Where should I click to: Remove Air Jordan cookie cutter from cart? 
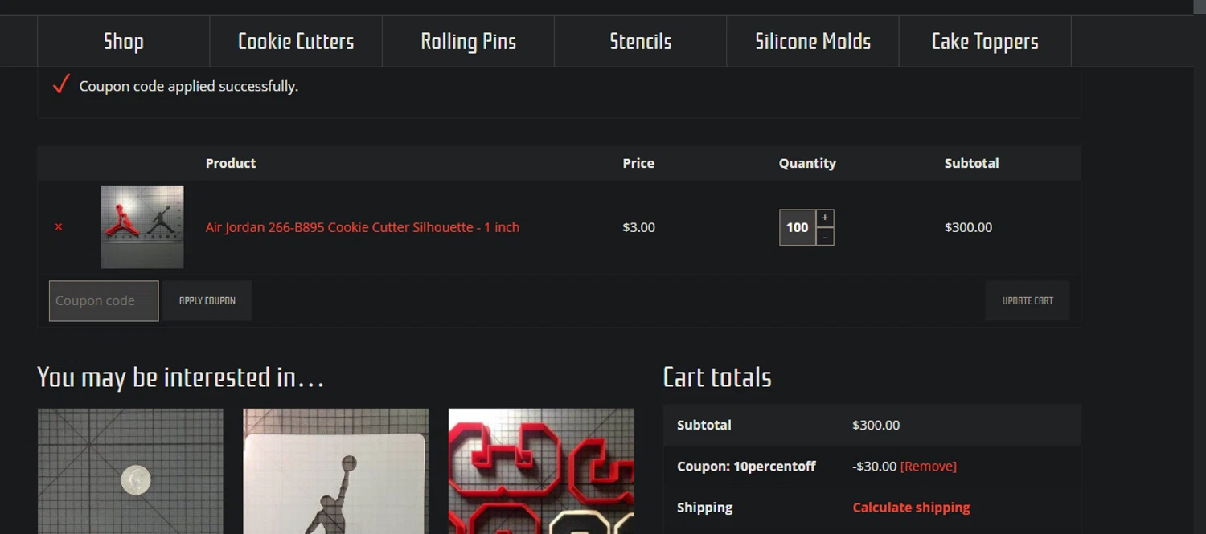tap(59, 227)
